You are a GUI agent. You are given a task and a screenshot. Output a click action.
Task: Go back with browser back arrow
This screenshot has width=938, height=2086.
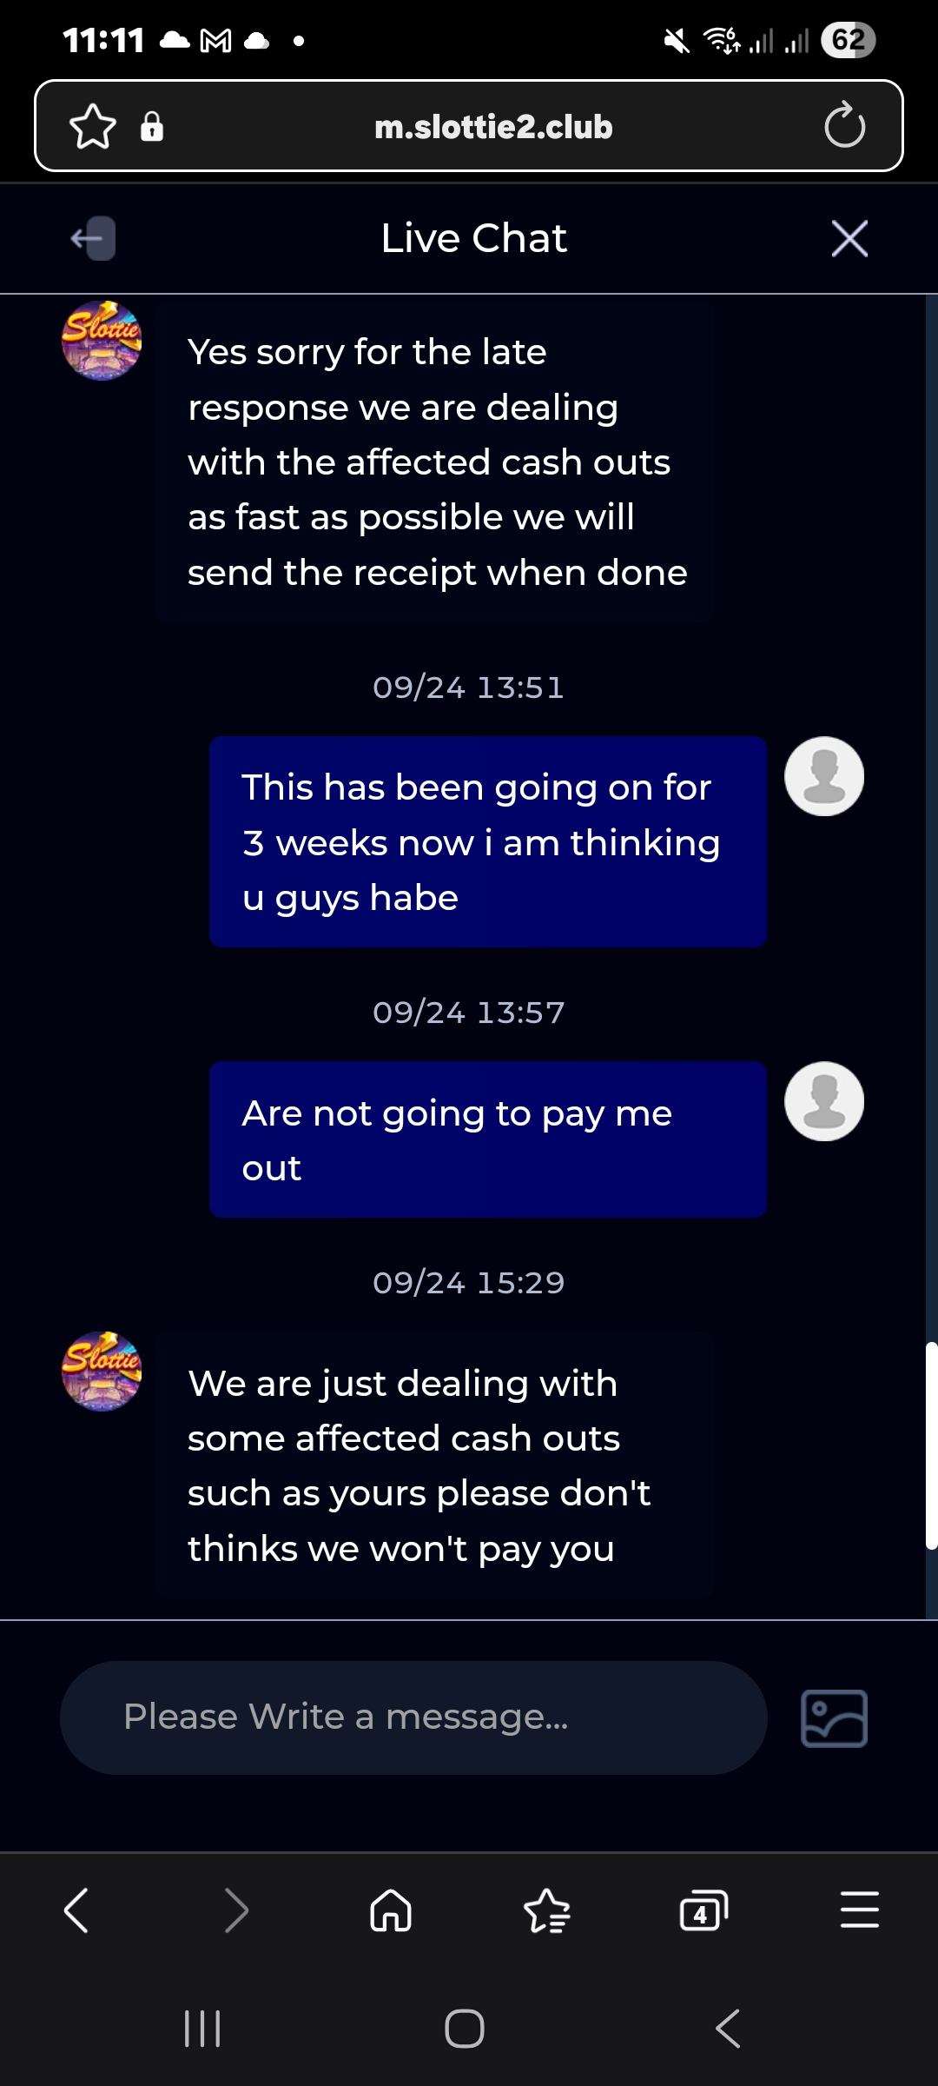point(76,1910)
